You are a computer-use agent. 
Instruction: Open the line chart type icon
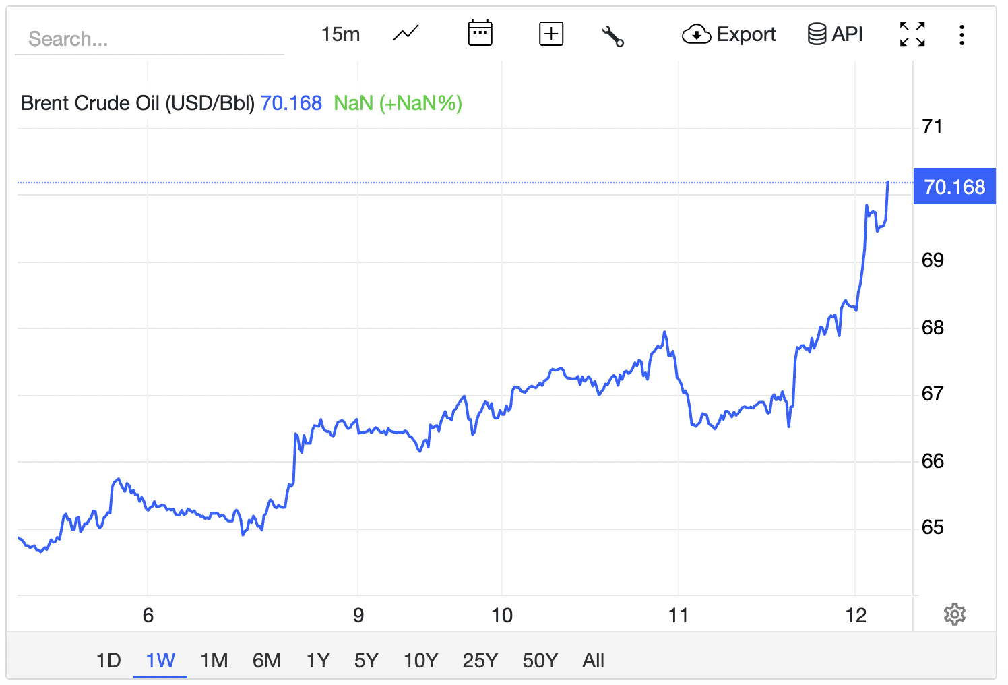(x=406, y=33)
